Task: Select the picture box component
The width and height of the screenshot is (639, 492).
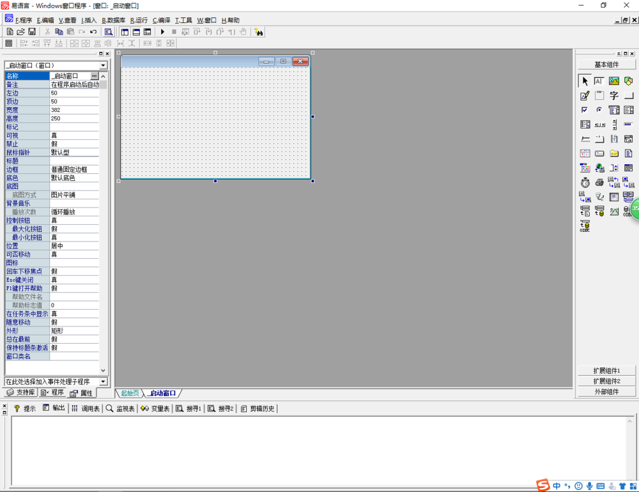Action: click(613, 81)
